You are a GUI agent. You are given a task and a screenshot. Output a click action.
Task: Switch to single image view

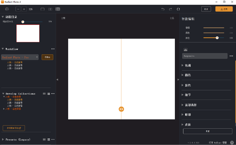click(x=43, y=9)
